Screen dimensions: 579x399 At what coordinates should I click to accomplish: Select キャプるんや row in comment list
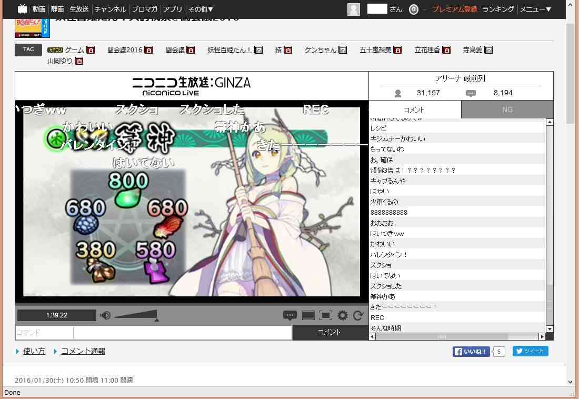(457, 181)
